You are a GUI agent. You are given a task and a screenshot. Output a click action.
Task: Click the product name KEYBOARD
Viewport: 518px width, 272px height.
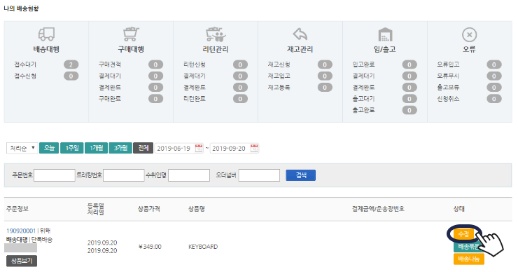[203, 247]
